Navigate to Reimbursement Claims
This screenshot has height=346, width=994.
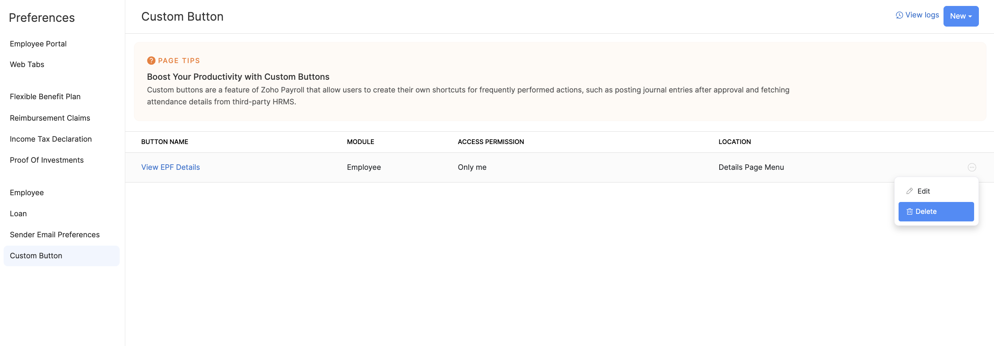coord(50,118)
